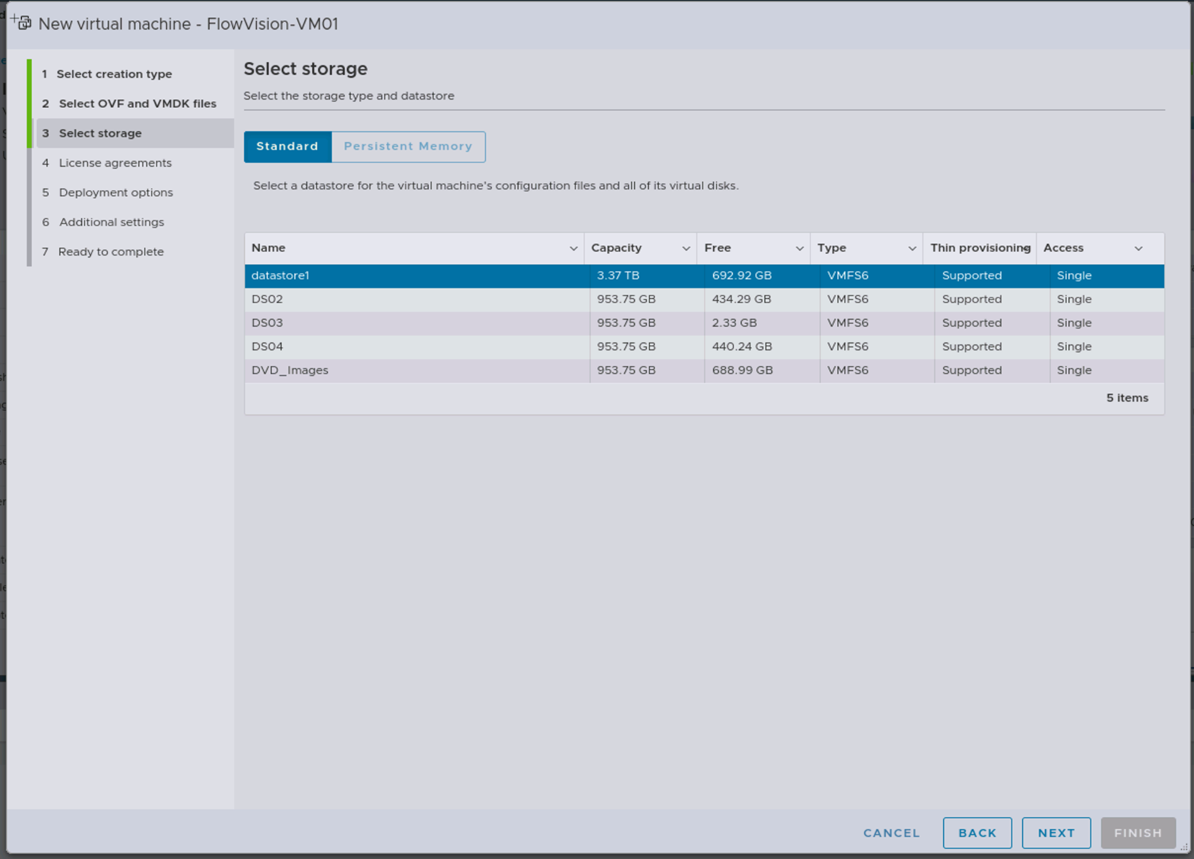Image resolution: width=1194 pixels, height=859 pixels.
Task: Pick the DS04 datastore row
Action: pos(414,347)
